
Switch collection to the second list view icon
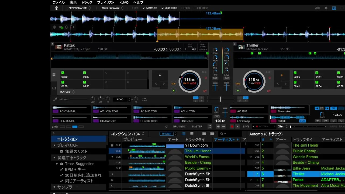[x=192, y=134]
